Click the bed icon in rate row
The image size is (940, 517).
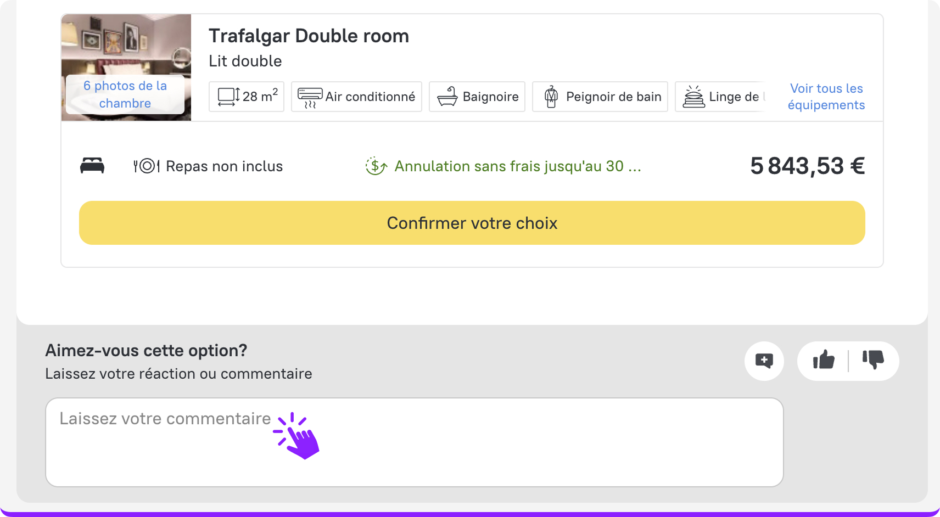(92, 166)
